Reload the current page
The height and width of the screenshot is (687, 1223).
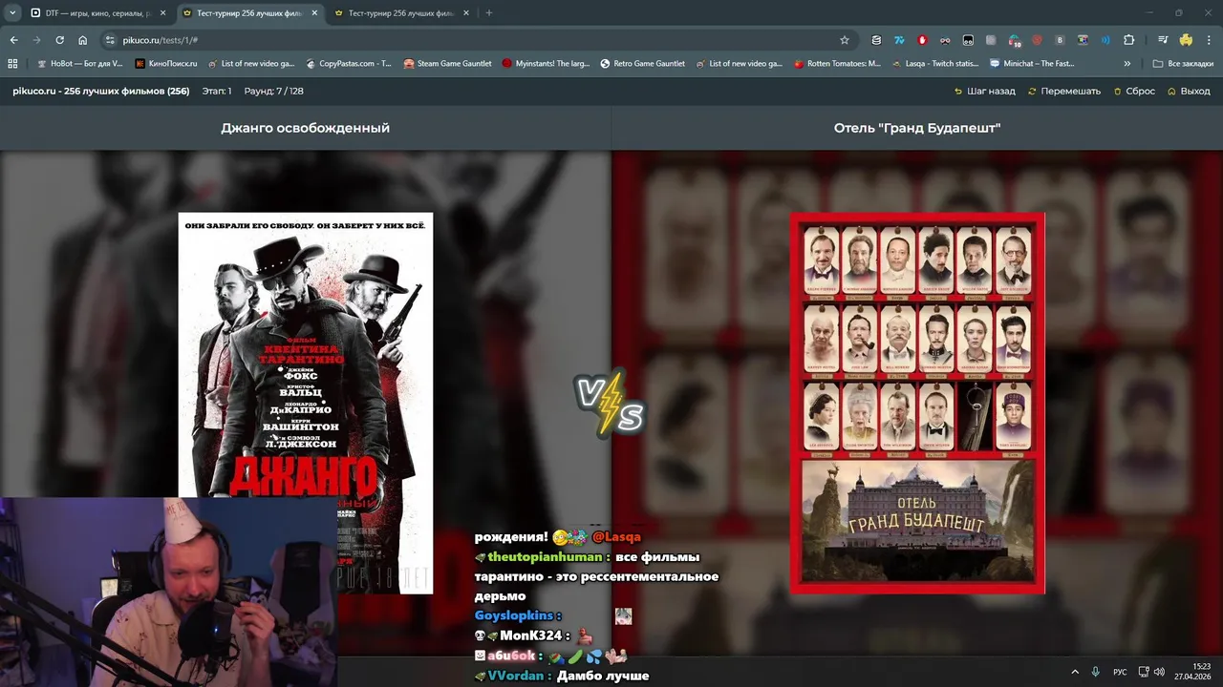(x=59, y=40)
